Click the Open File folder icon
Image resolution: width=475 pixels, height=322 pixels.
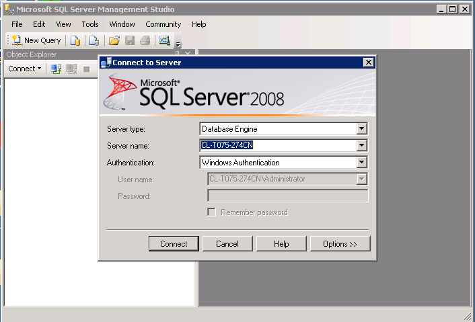pyautogui.click(x=114, y=40)
